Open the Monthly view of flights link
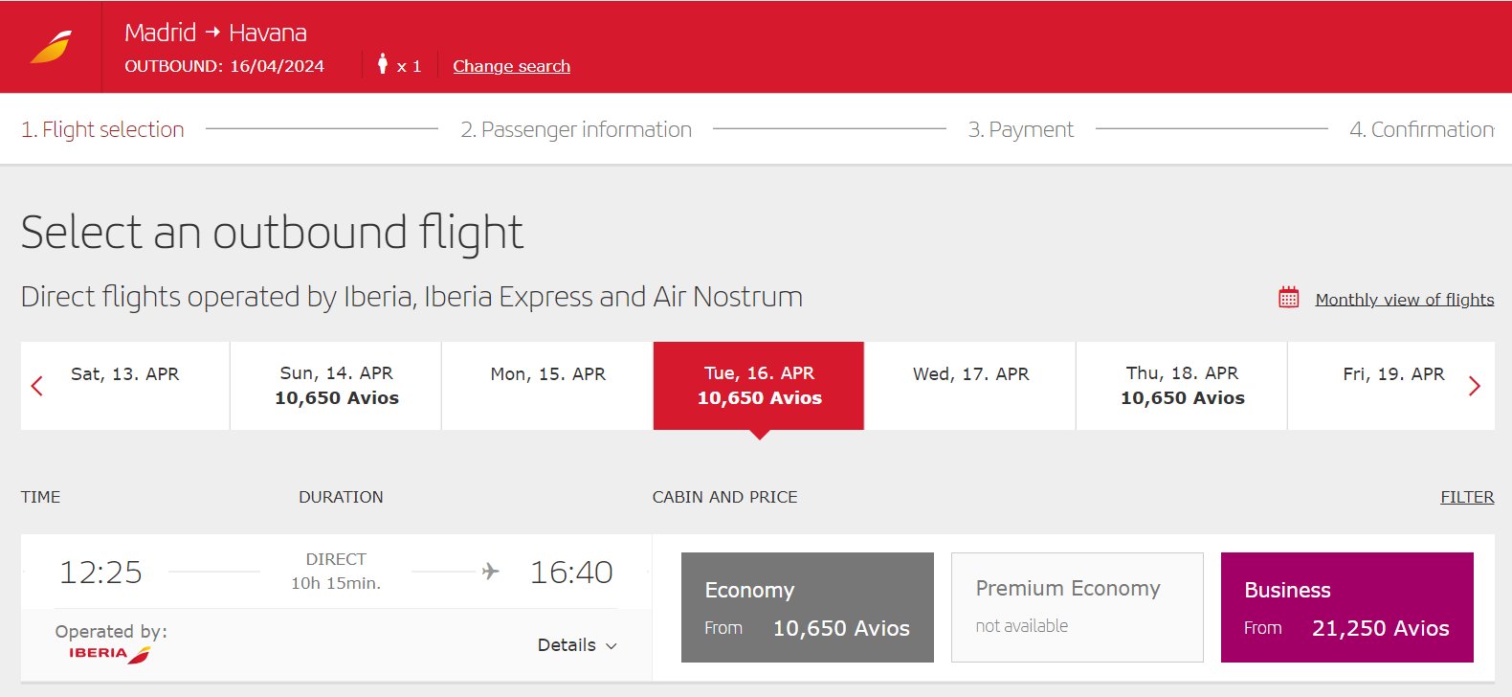This screenshot has width=1512, height=697. coord(1405,300)
